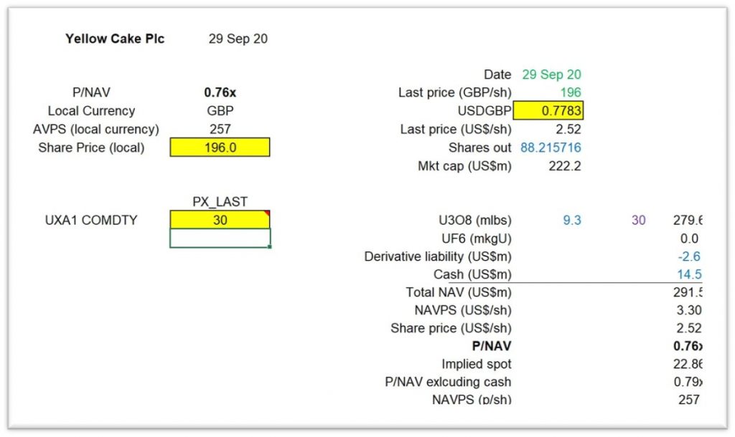Click the red comment indicator on the PX_LAST cell

pyautogui.click(x=267, y=213)
